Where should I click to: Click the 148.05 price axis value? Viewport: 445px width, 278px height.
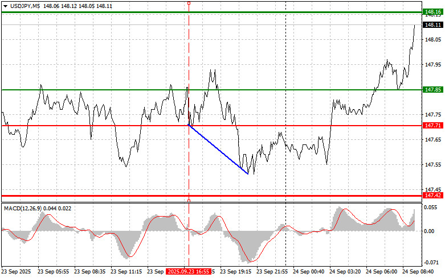click(x=433, y=40)
